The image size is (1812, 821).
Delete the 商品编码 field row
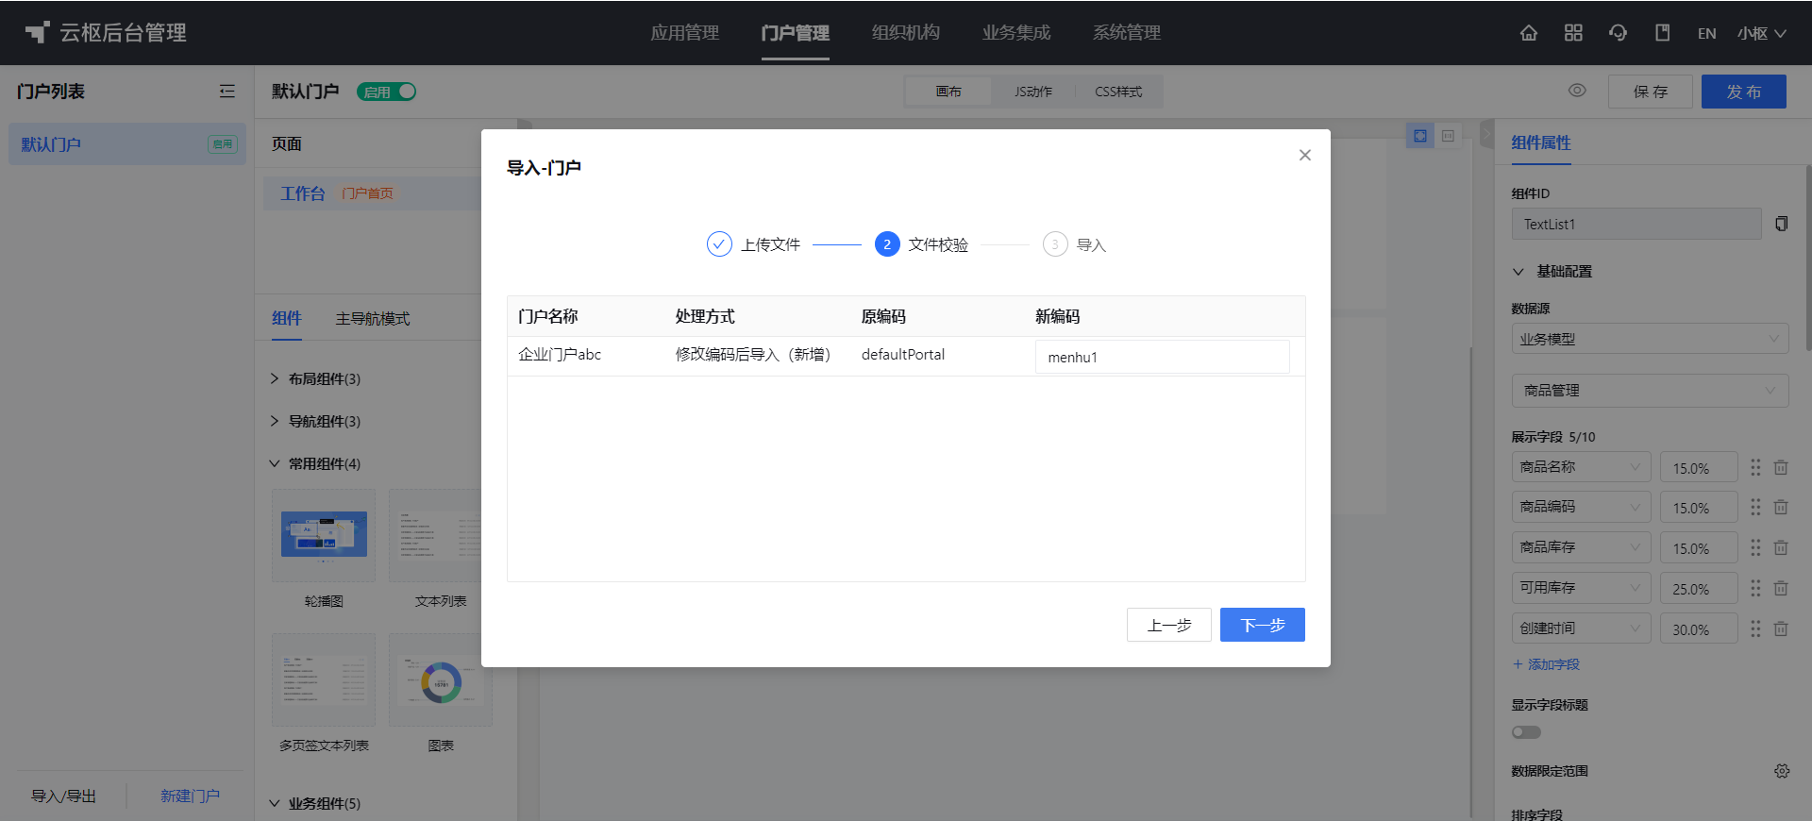(x=1781, y=507)
